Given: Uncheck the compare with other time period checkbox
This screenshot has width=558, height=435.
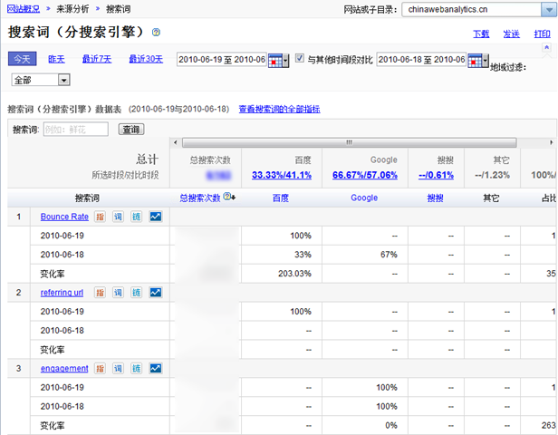Looking at the screenshot, I should coord(300,60).
